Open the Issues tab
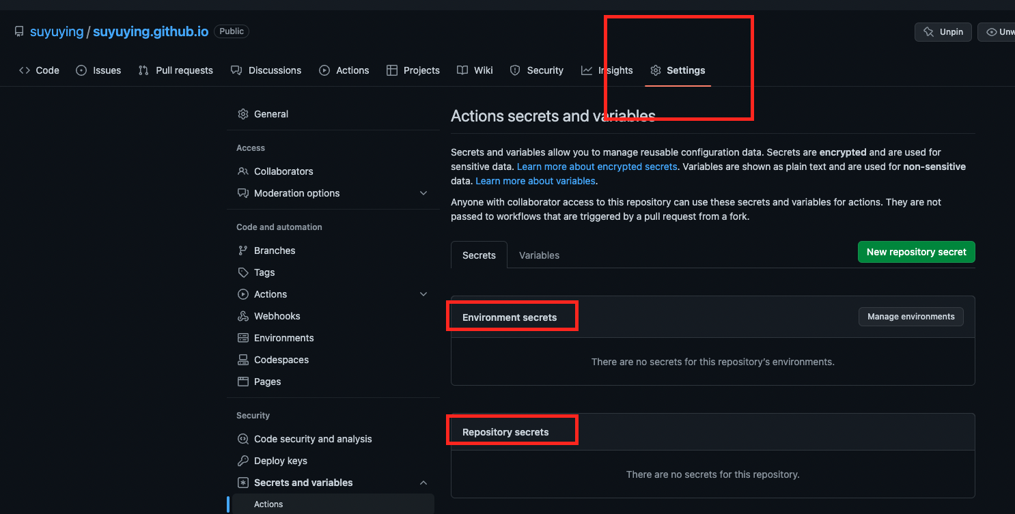 pyautogui.click(x=98, y=70)
